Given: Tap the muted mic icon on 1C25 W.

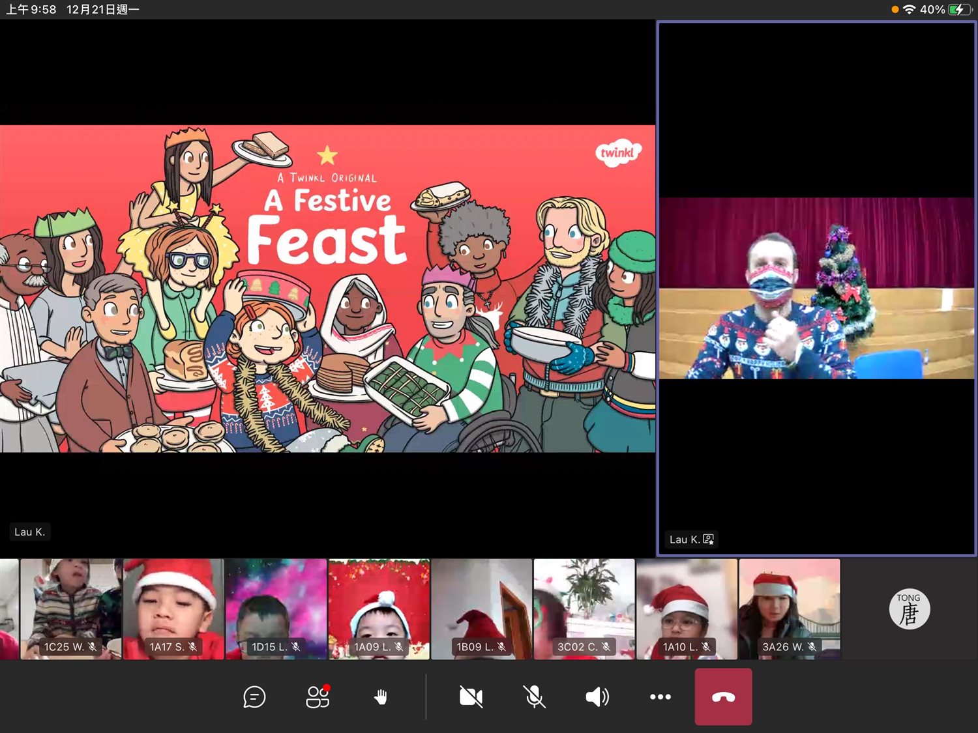Looking at the screenshot, I should [x=93, y=647].
